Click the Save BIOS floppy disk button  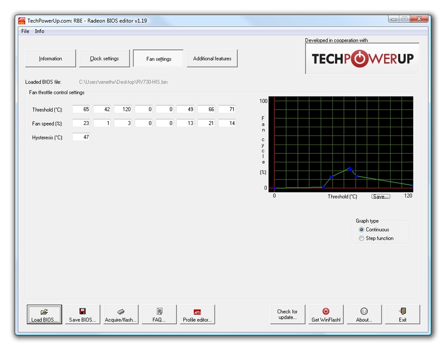[x=83, y=314]
